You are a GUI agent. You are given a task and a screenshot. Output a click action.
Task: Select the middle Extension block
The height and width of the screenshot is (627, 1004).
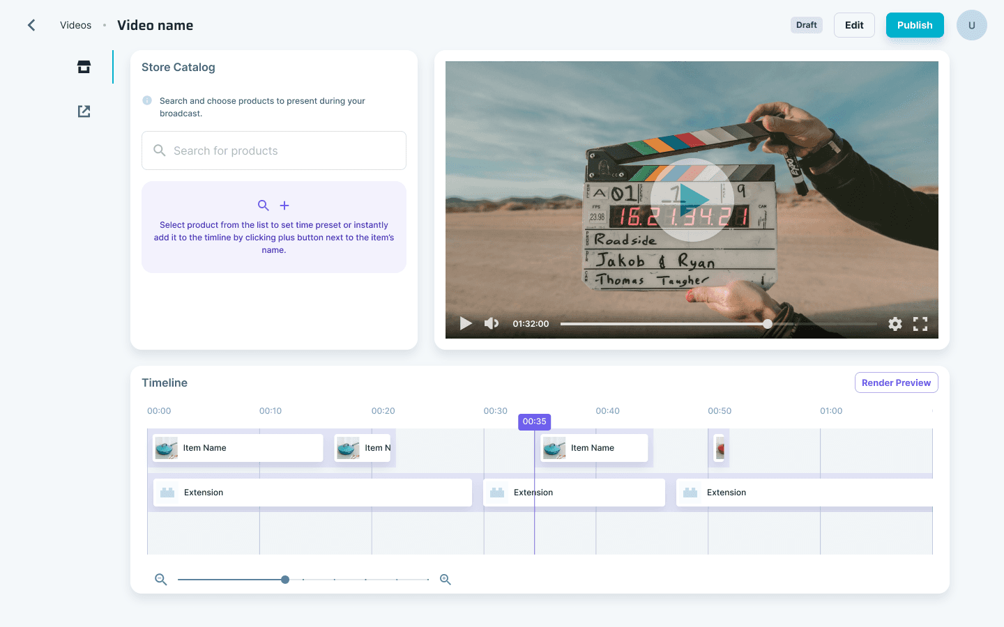(x=574, y=493)
